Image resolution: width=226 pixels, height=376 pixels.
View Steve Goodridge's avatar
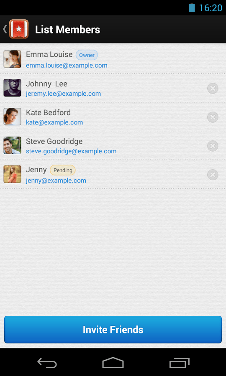tap(12, 145)
